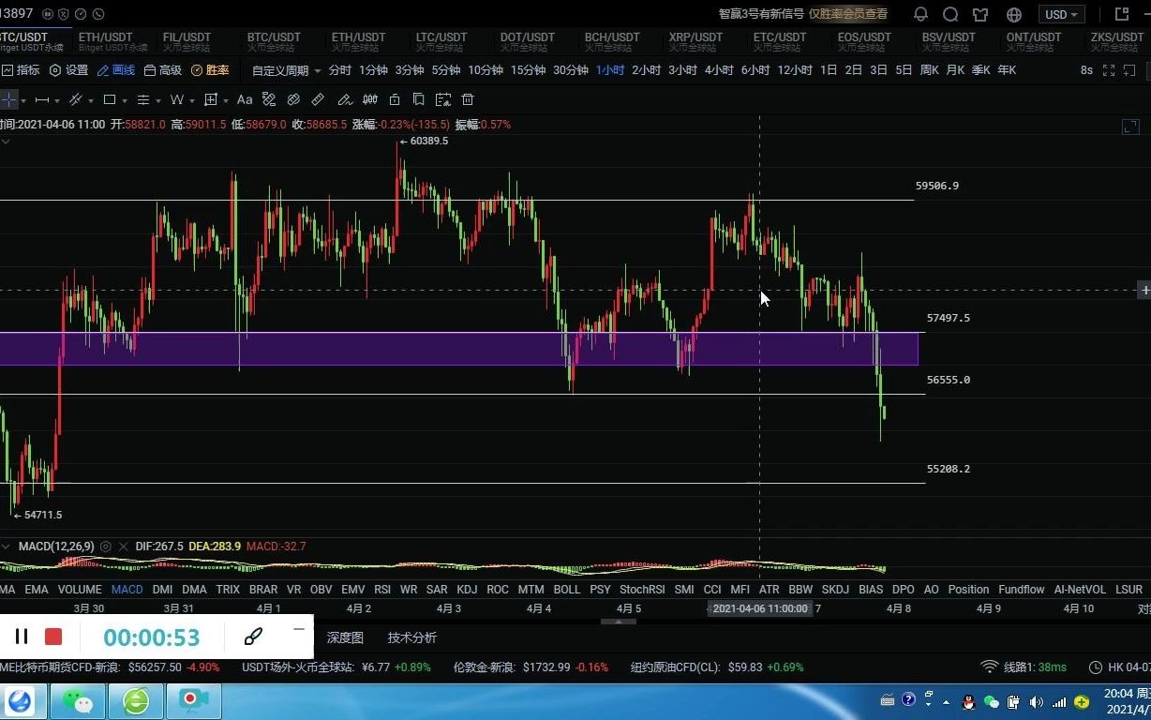Switch indicator to BOLL
This screenshot has height=720, width=1151.
click(567, 590)
